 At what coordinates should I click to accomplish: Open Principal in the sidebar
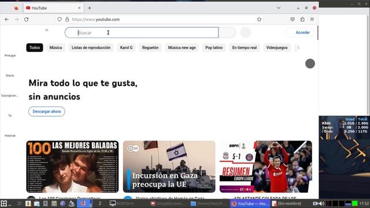point(10,55)
